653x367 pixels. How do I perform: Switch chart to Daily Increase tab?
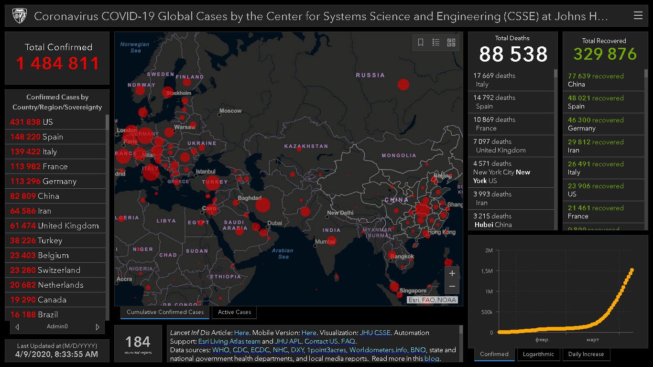586,354
